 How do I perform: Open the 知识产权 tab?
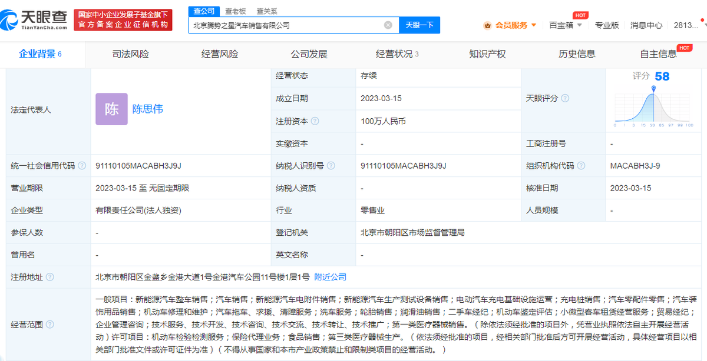click(x=487, y=54)
